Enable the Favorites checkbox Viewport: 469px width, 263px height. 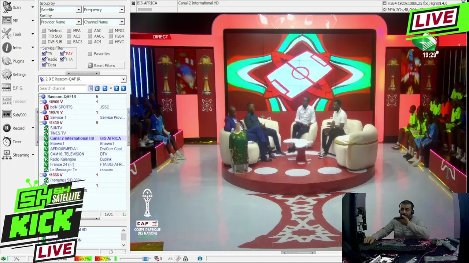coord(90,54)
